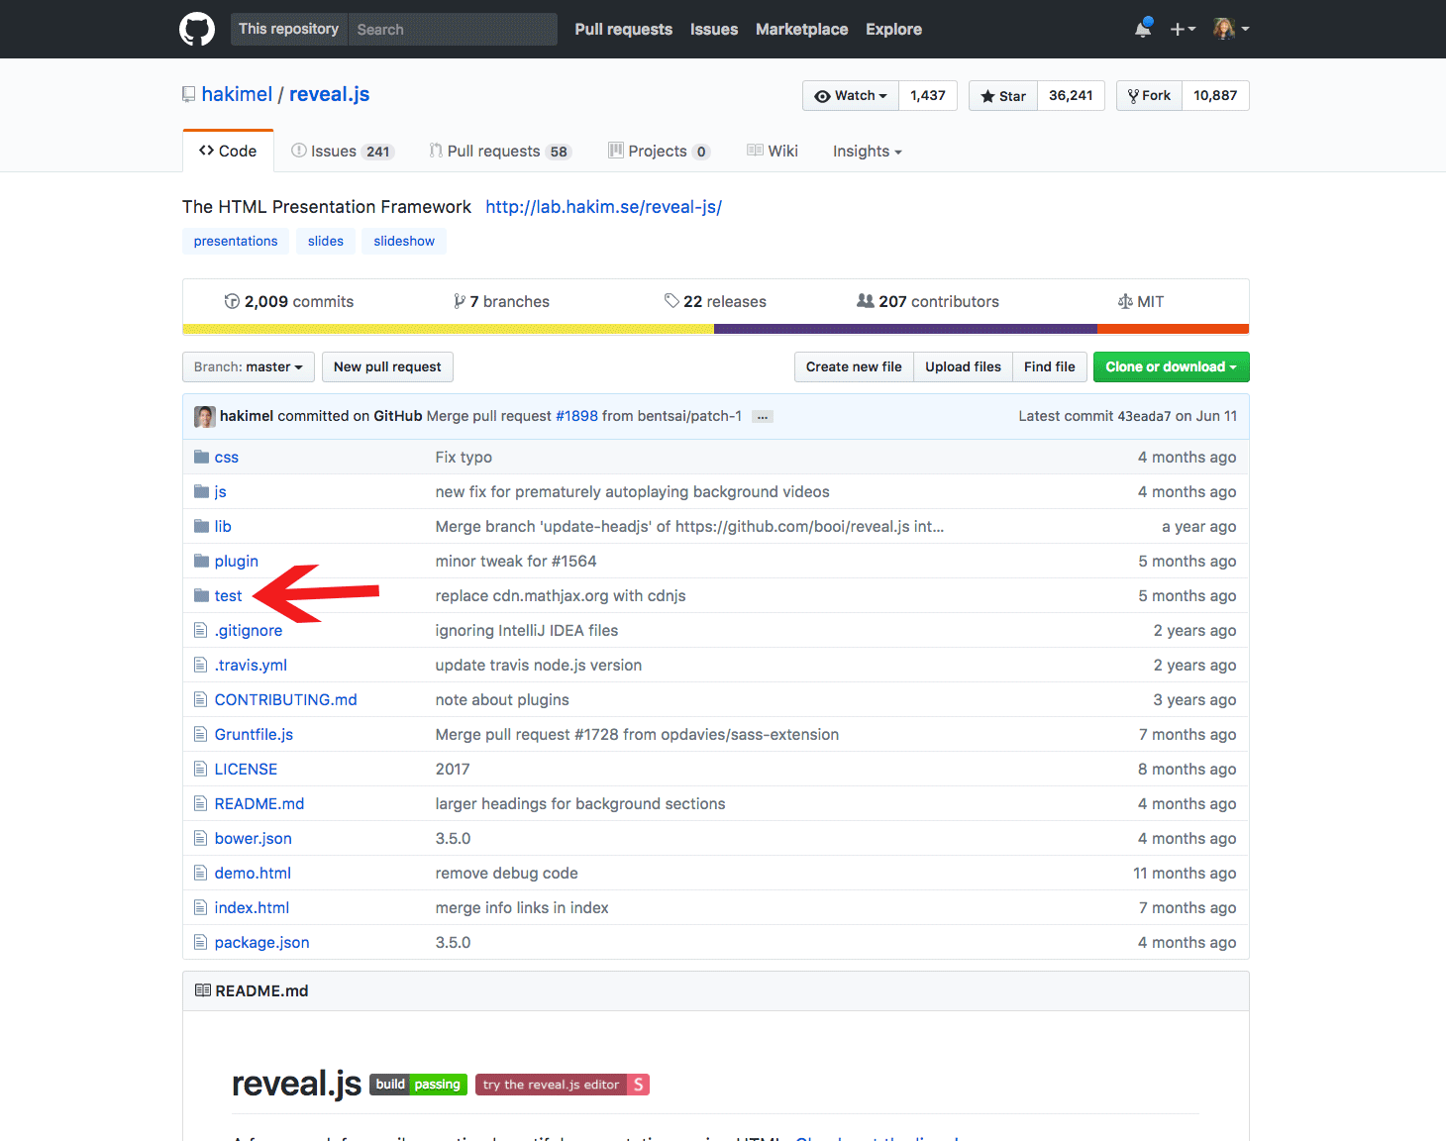Open the Insights menu
This screenshot has height=1141, width=1446.
click(866, 151)
